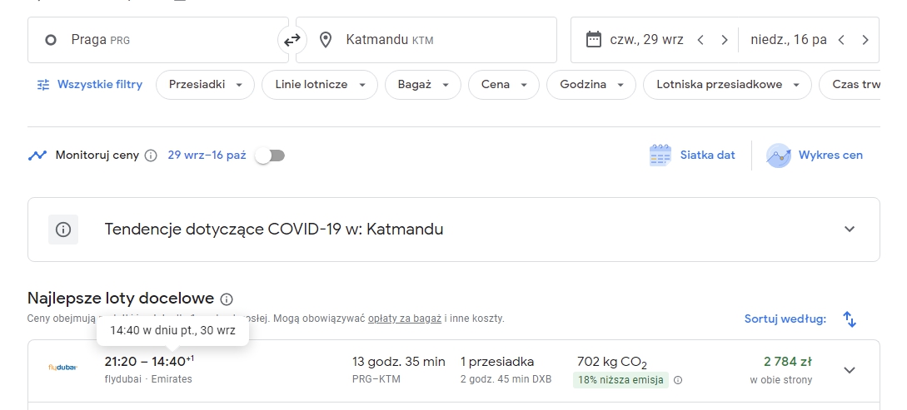Click the 29 wrz–16 paź date range
Screen dimensions: 907x410
pyautogui.click(x=207, y=156)
